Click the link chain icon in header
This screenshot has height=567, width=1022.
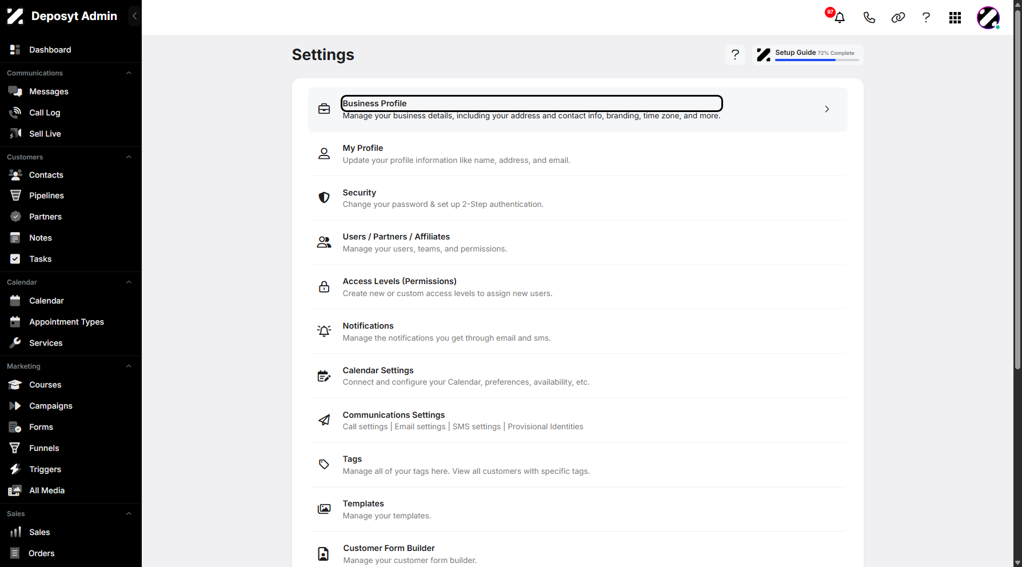point(898,17)
